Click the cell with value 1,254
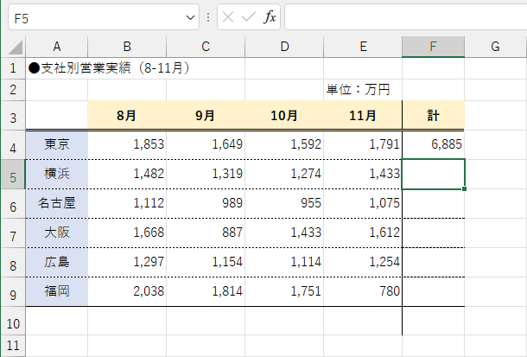This screenshot has height=357, width=527. pos(363,263)
